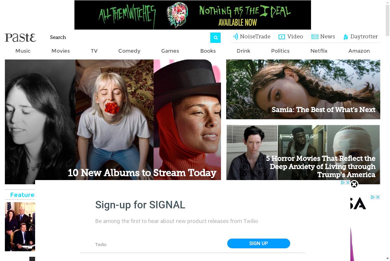Click the SIGN UP button in Twilio ad
This screenshot has height=261, width=390.
[259, 243]
